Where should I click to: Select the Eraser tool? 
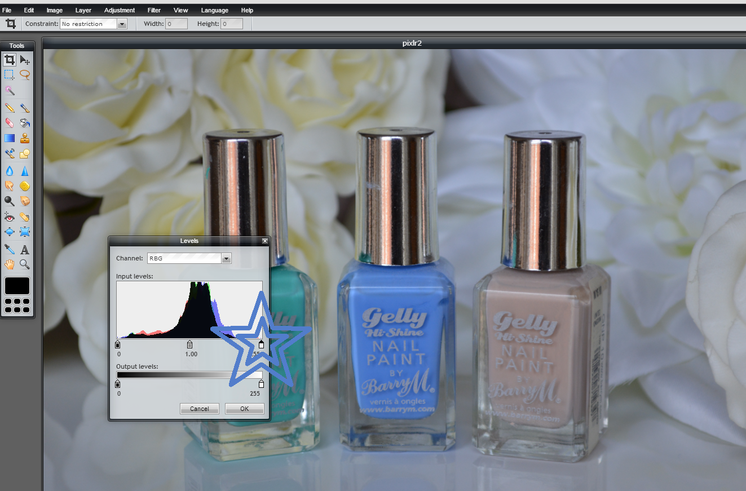(10, 122)
